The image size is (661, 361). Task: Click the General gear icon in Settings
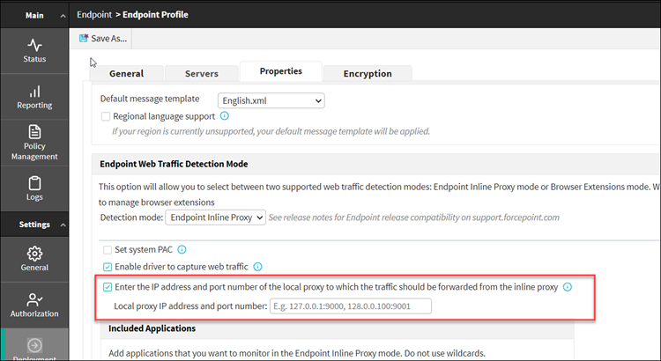coord(34,254)
